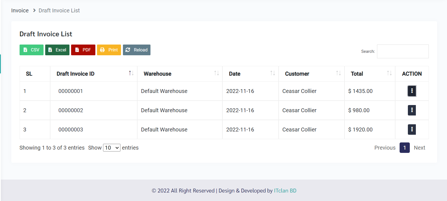Open action menu for invoice 00000003
This screenshot has width=447, height=201.
click(x=412, y=130)
